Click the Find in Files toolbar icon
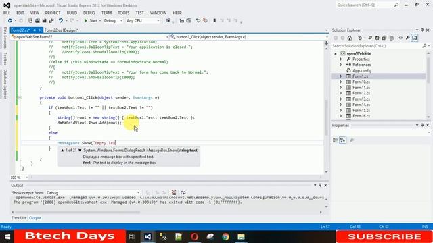 point(168,21)
